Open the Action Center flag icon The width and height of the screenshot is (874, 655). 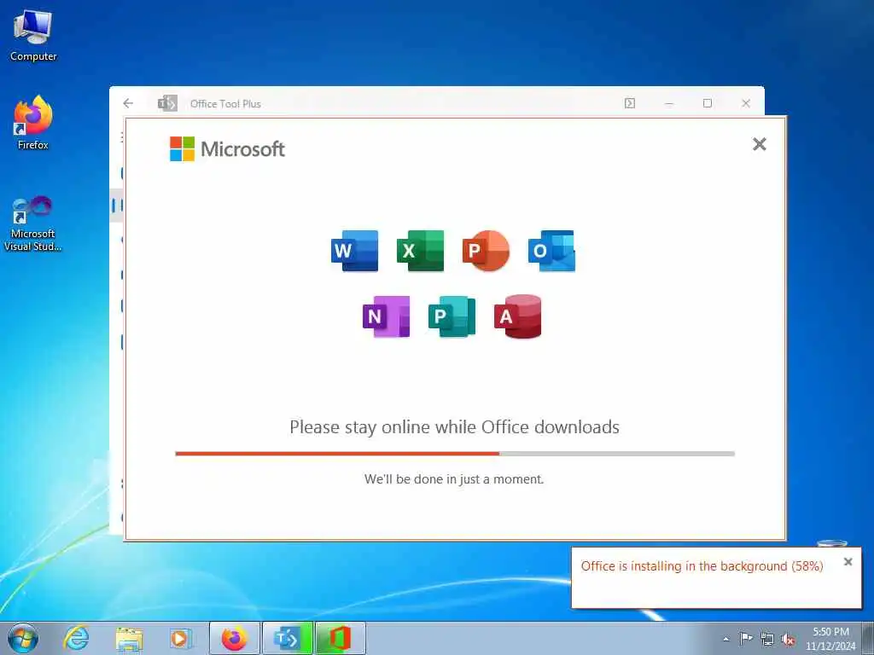pos(746,638)
